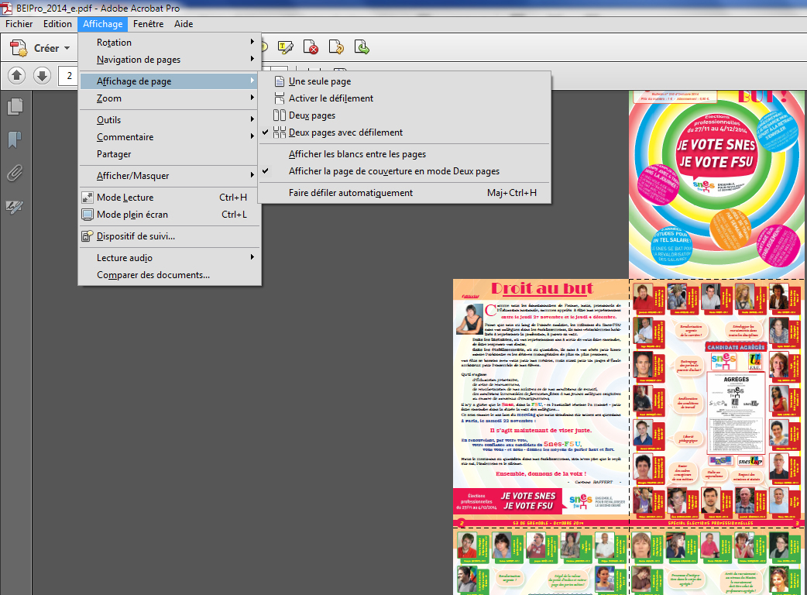Go to previous page with up arrow

click(x=18, y=75)
